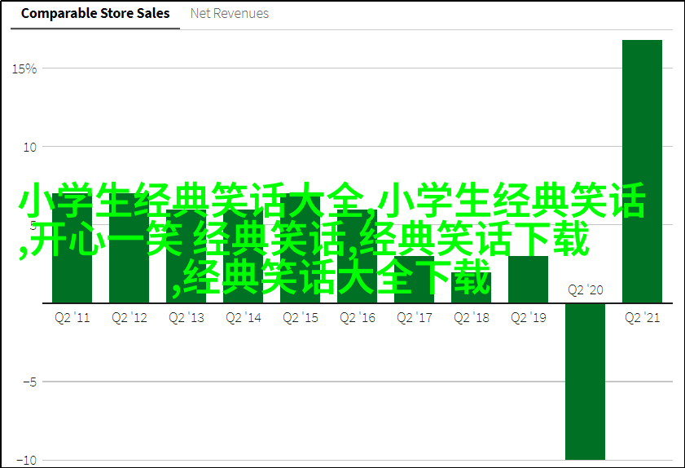The image size is (685, 468).
Task: Click the Q2 '14 x-axis label
Action: click(244, 318)
